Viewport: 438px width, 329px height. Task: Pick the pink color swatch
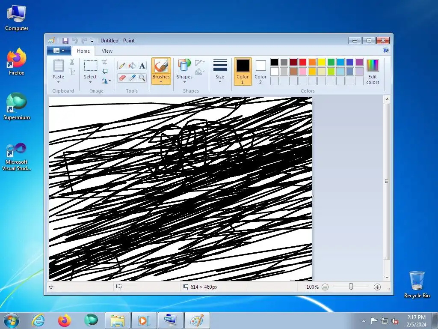point(303,72)
